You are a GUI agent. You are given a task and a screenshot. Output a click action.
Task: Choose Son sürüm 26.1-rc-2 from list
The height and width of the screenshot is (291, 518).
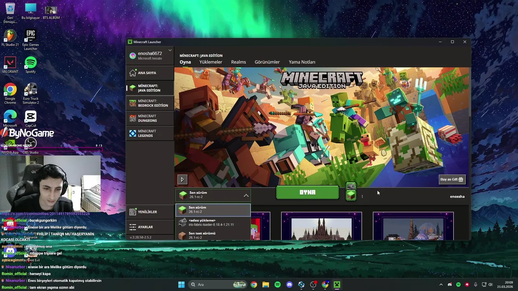click(213, 210)
